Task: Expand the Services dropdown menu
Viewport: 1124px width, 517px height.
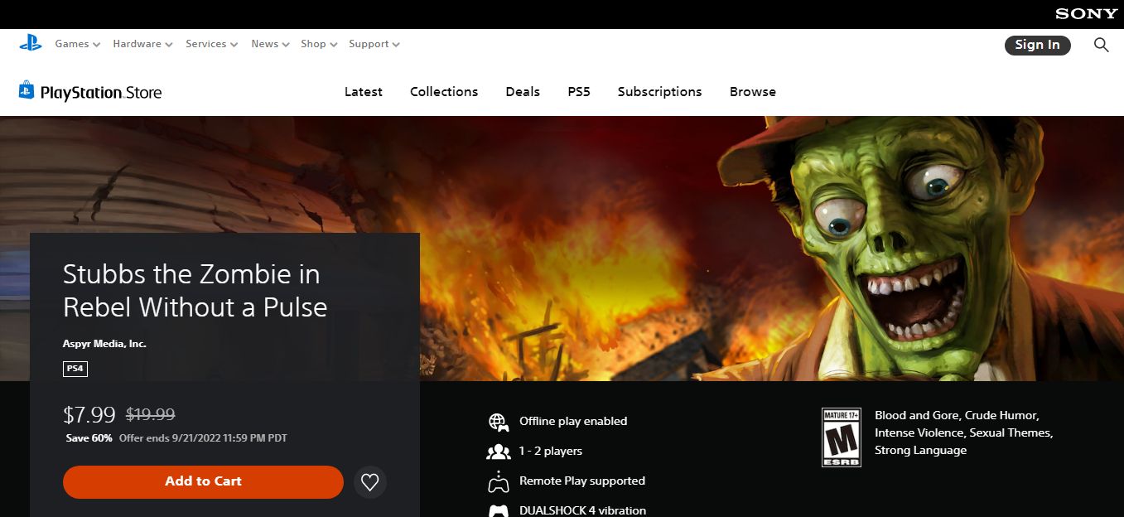Action: [x=211, y=44]
